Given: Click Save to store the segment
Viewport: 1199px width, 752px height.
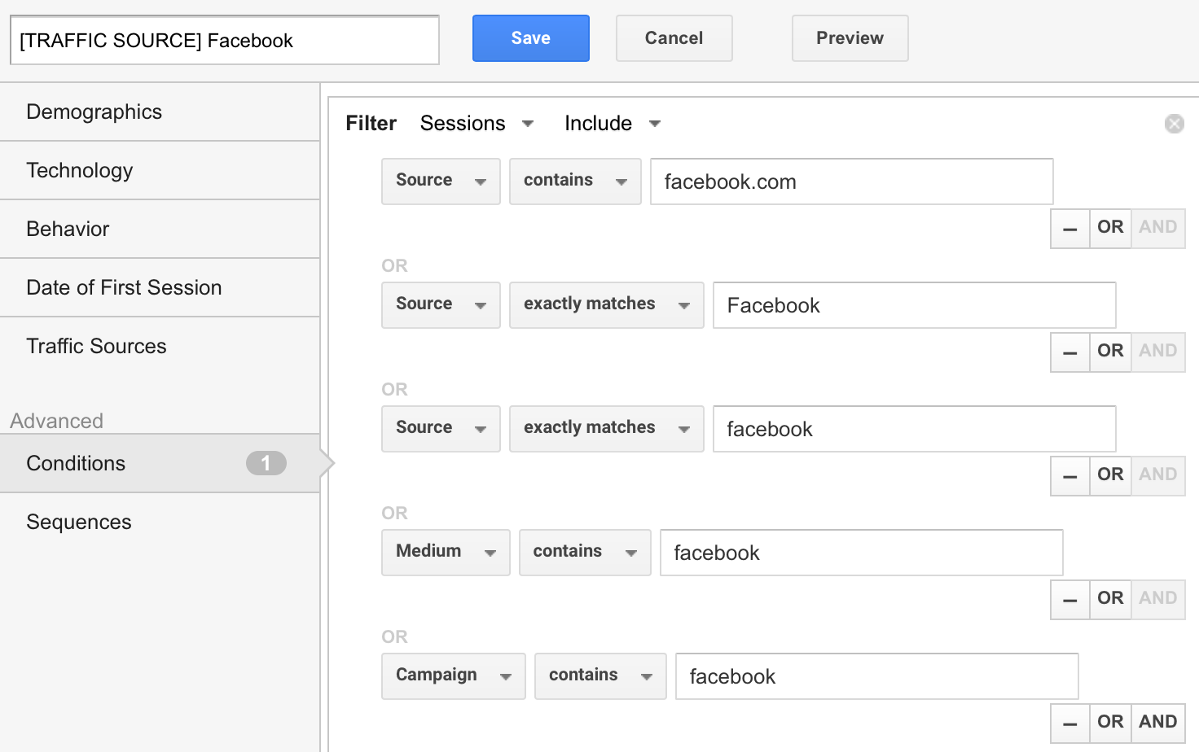Looking at the screenshot, I should point(531,38).
